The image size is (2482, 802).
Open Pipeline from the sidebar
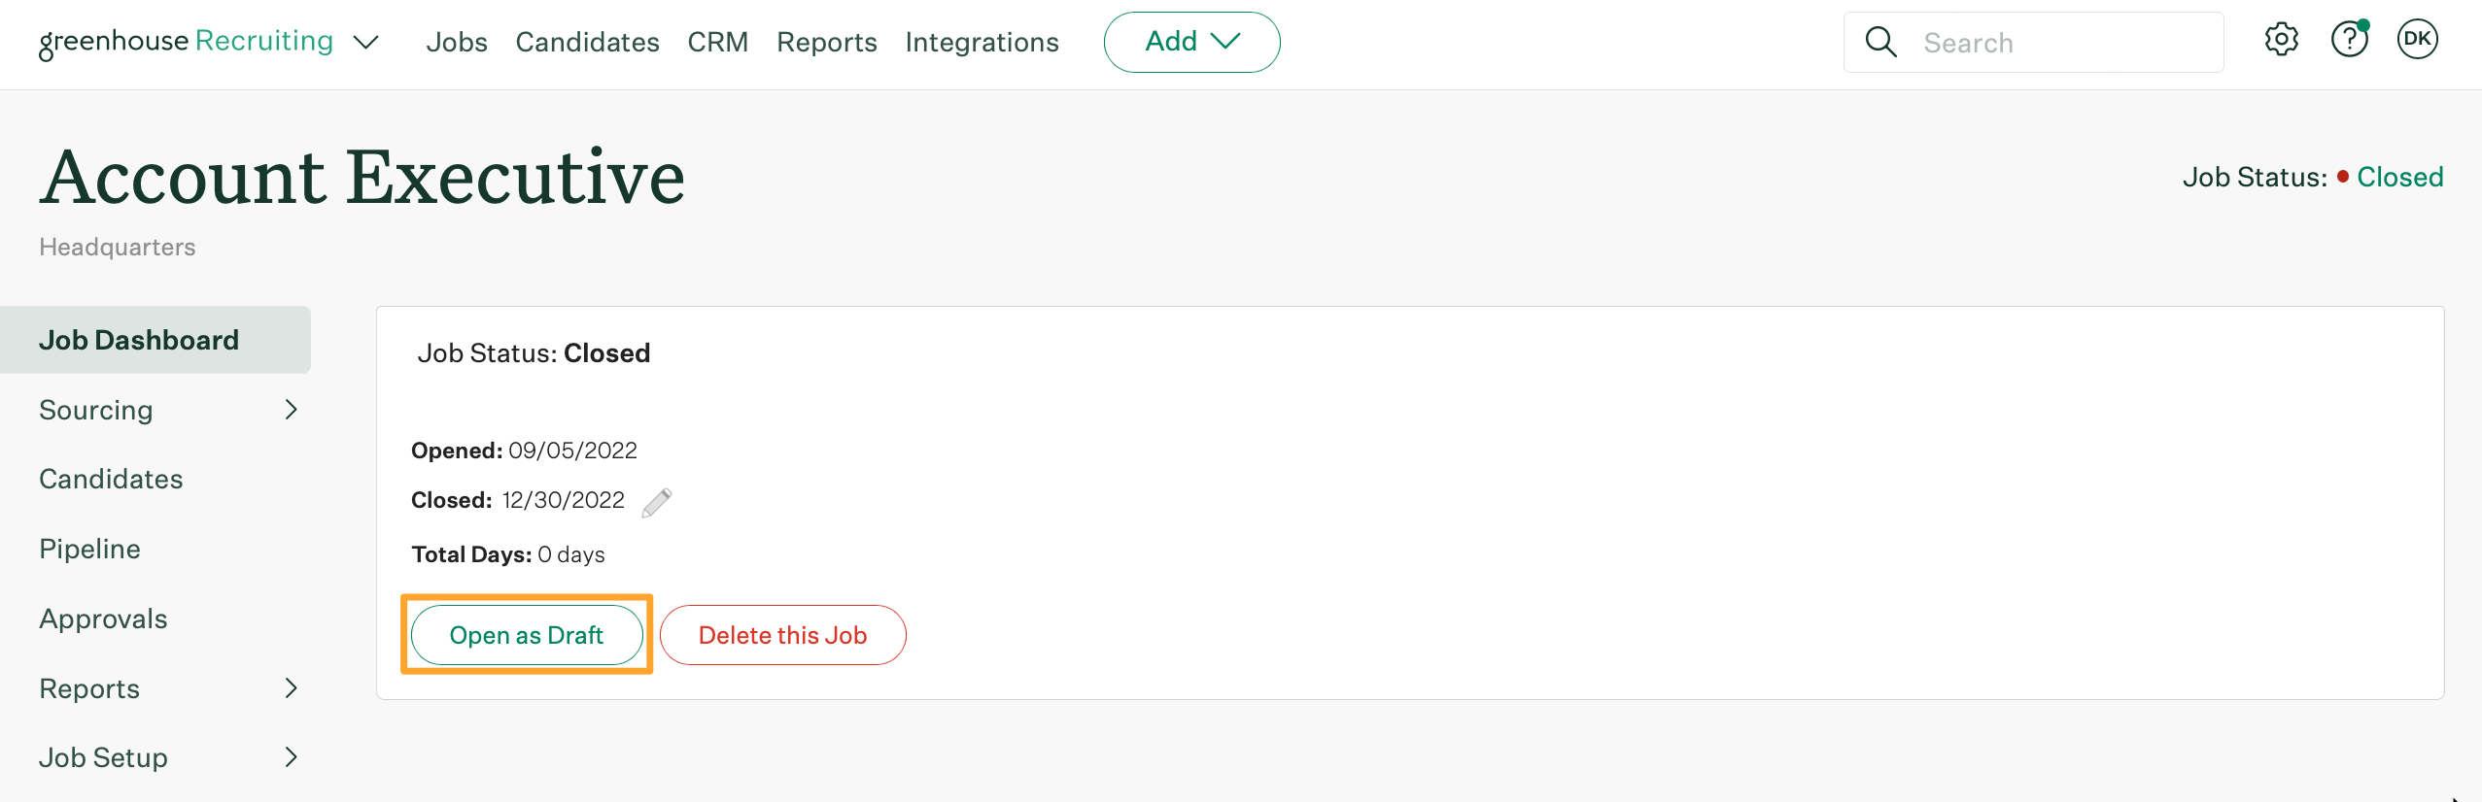tap(89, 548)
